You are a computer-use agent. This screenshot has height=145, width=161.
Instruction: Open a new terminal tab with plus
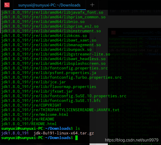pos(92,5)
